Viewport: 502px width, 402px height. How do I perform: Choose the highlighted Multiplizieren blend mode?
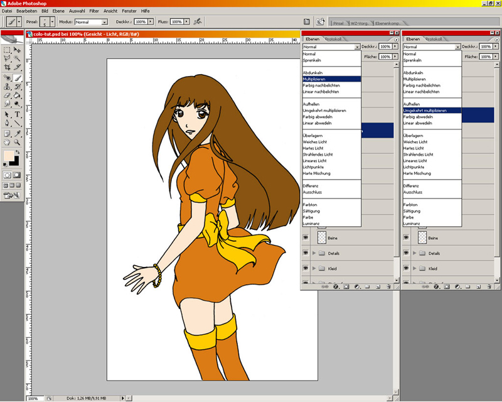(x=332, y=79)
